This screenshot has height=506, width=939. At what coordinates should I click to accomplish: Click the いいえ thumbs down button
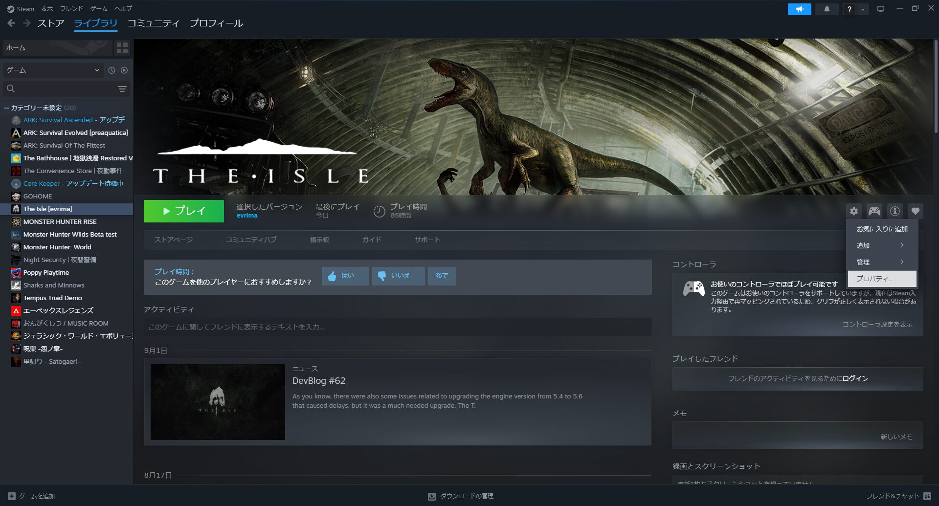398,276
